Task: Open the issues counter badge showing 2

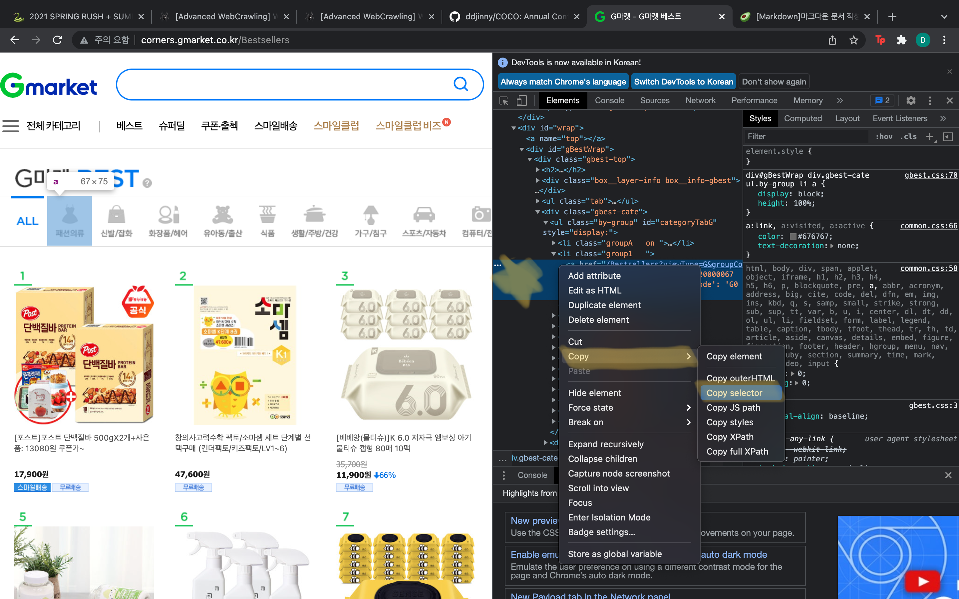Action: (882, 100)
